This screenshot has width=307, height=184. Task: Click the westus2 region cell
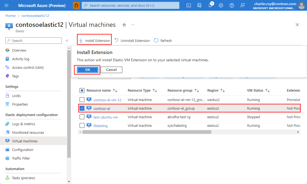click(213, 100)
